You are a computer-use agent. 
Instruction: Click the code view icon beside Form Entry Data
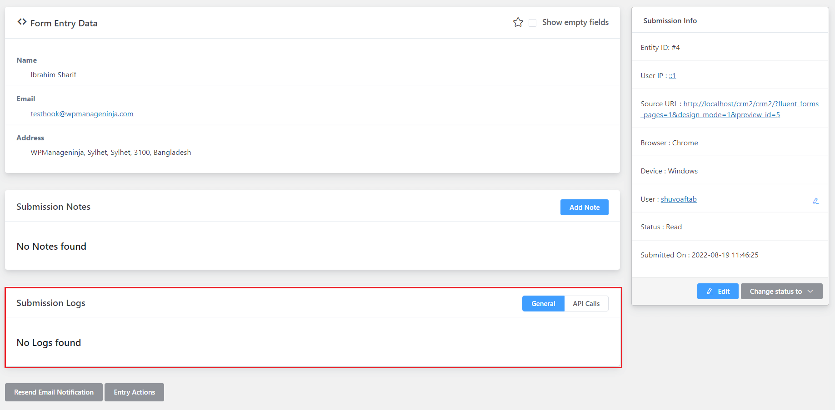[21, 22]
